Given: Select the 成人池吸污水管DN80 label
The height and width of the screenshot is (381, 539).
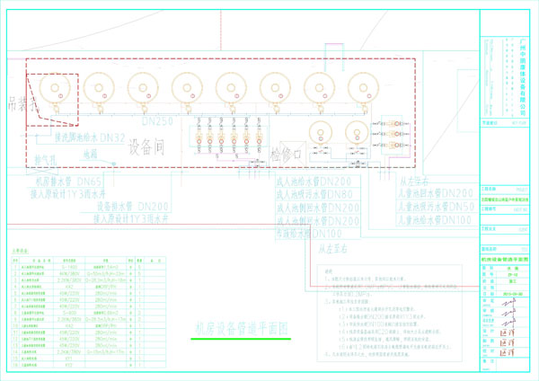Looking at the screenshot, I should click(316, 194).
